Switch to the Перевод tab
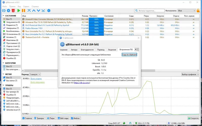 101,50
